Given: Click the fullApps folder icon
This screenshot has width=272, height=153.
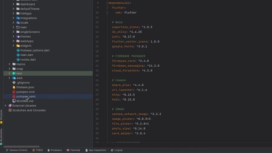Looking at the screenshot, I should coord(18,13).
